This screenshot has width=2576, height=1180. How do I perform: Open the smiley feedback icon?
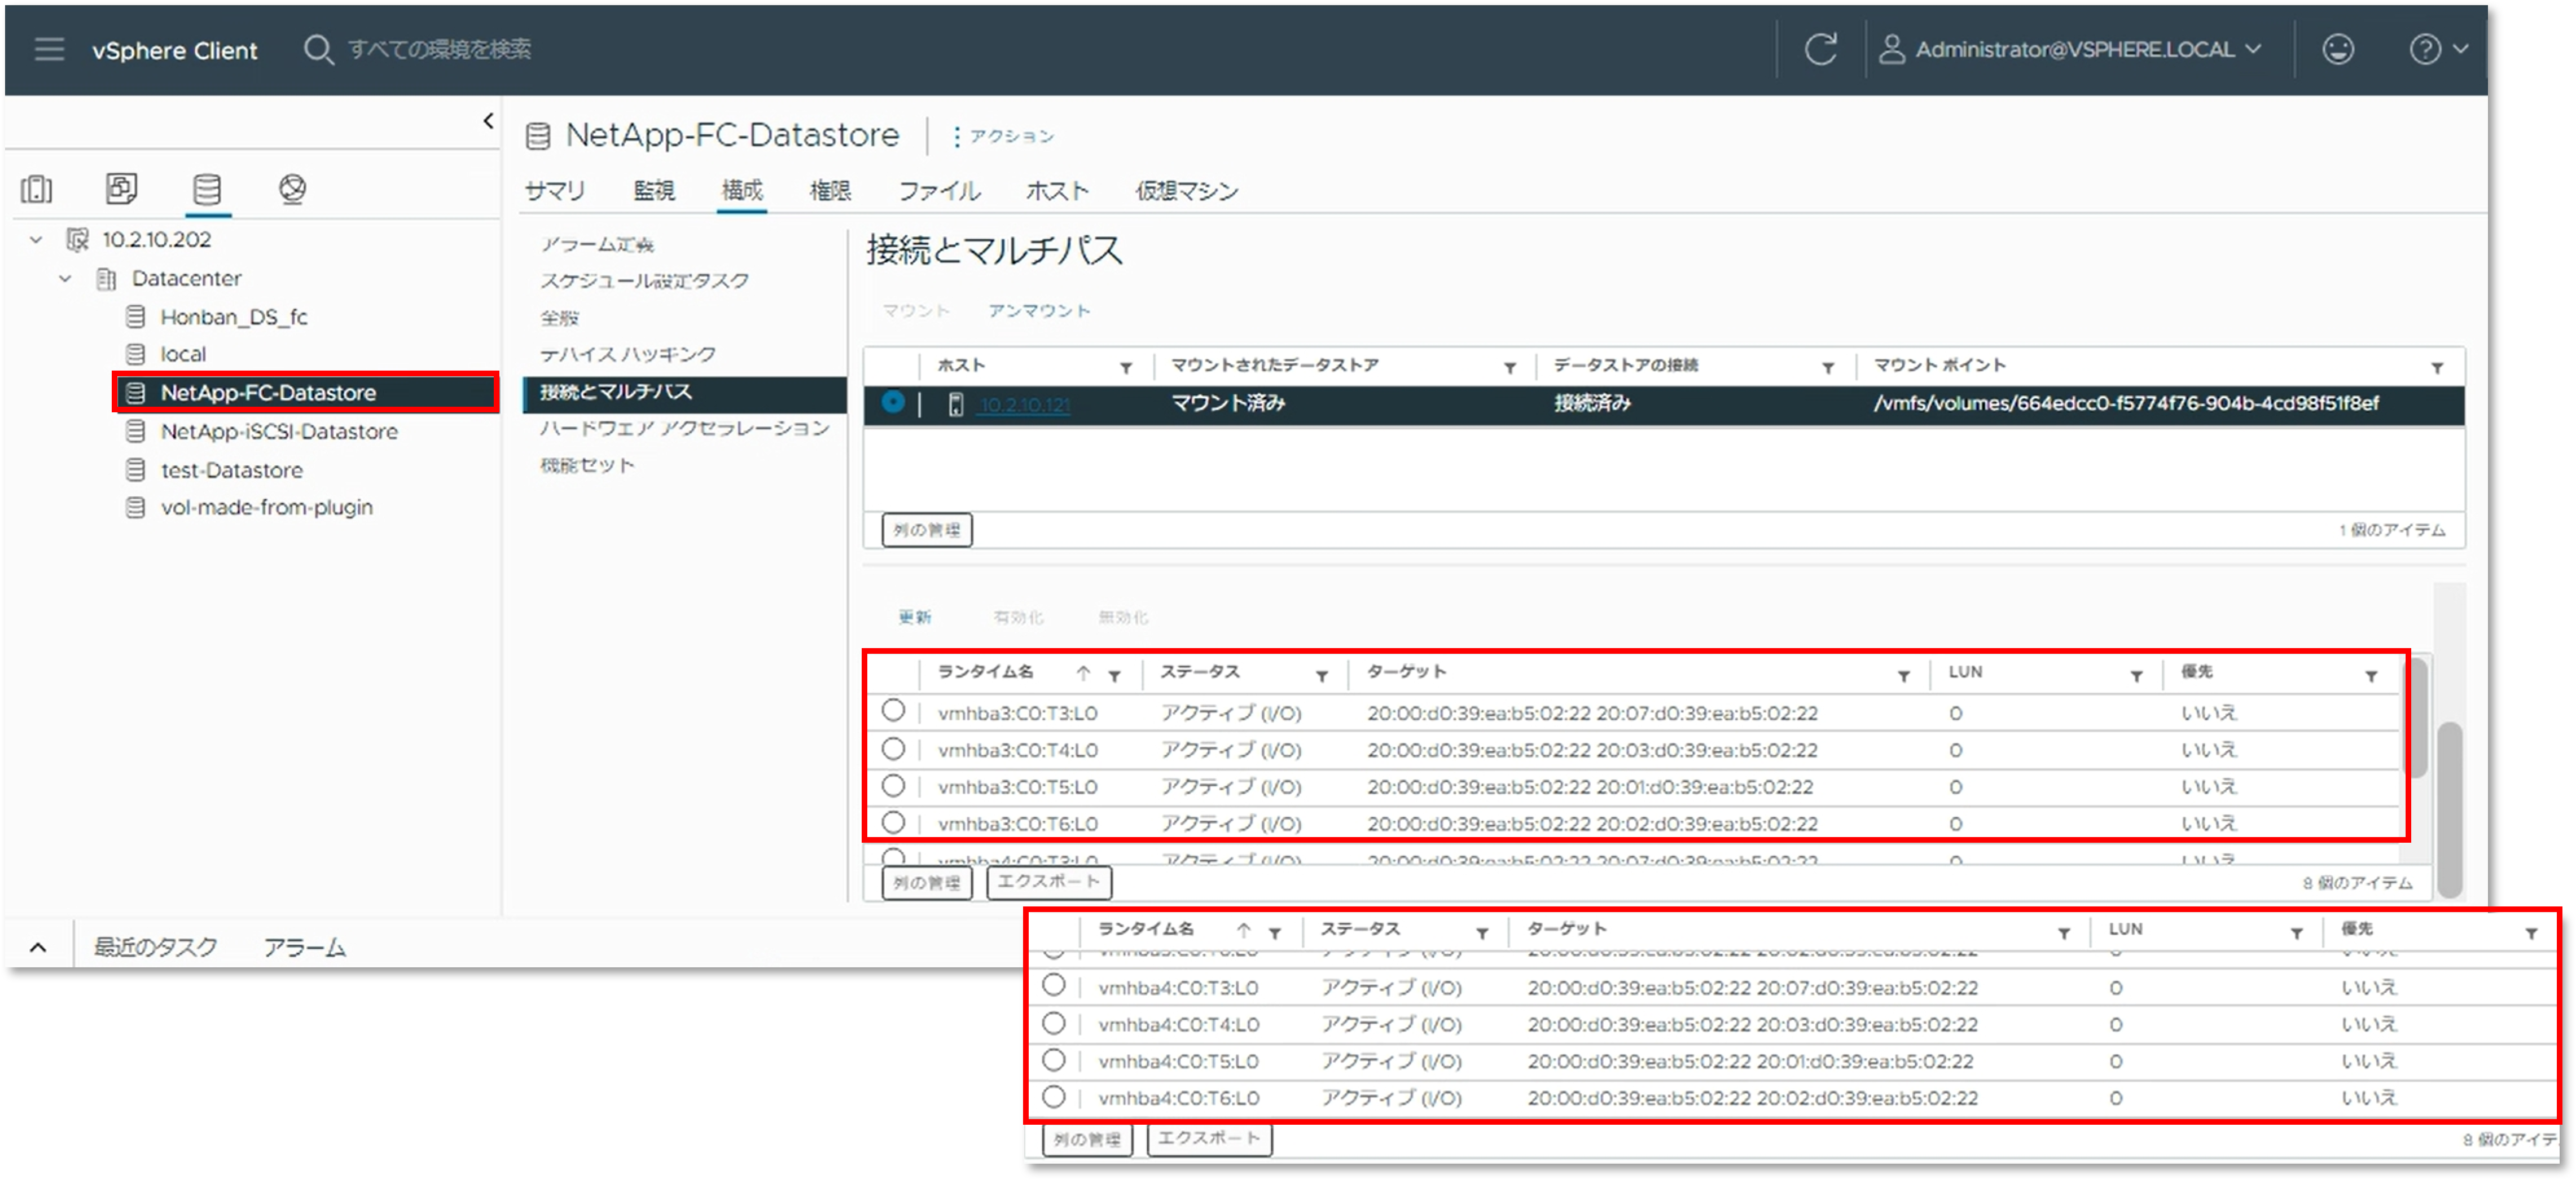(x=2338, y=49)
